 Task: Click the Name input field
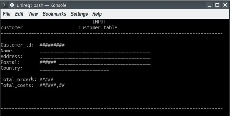point(95,51)
